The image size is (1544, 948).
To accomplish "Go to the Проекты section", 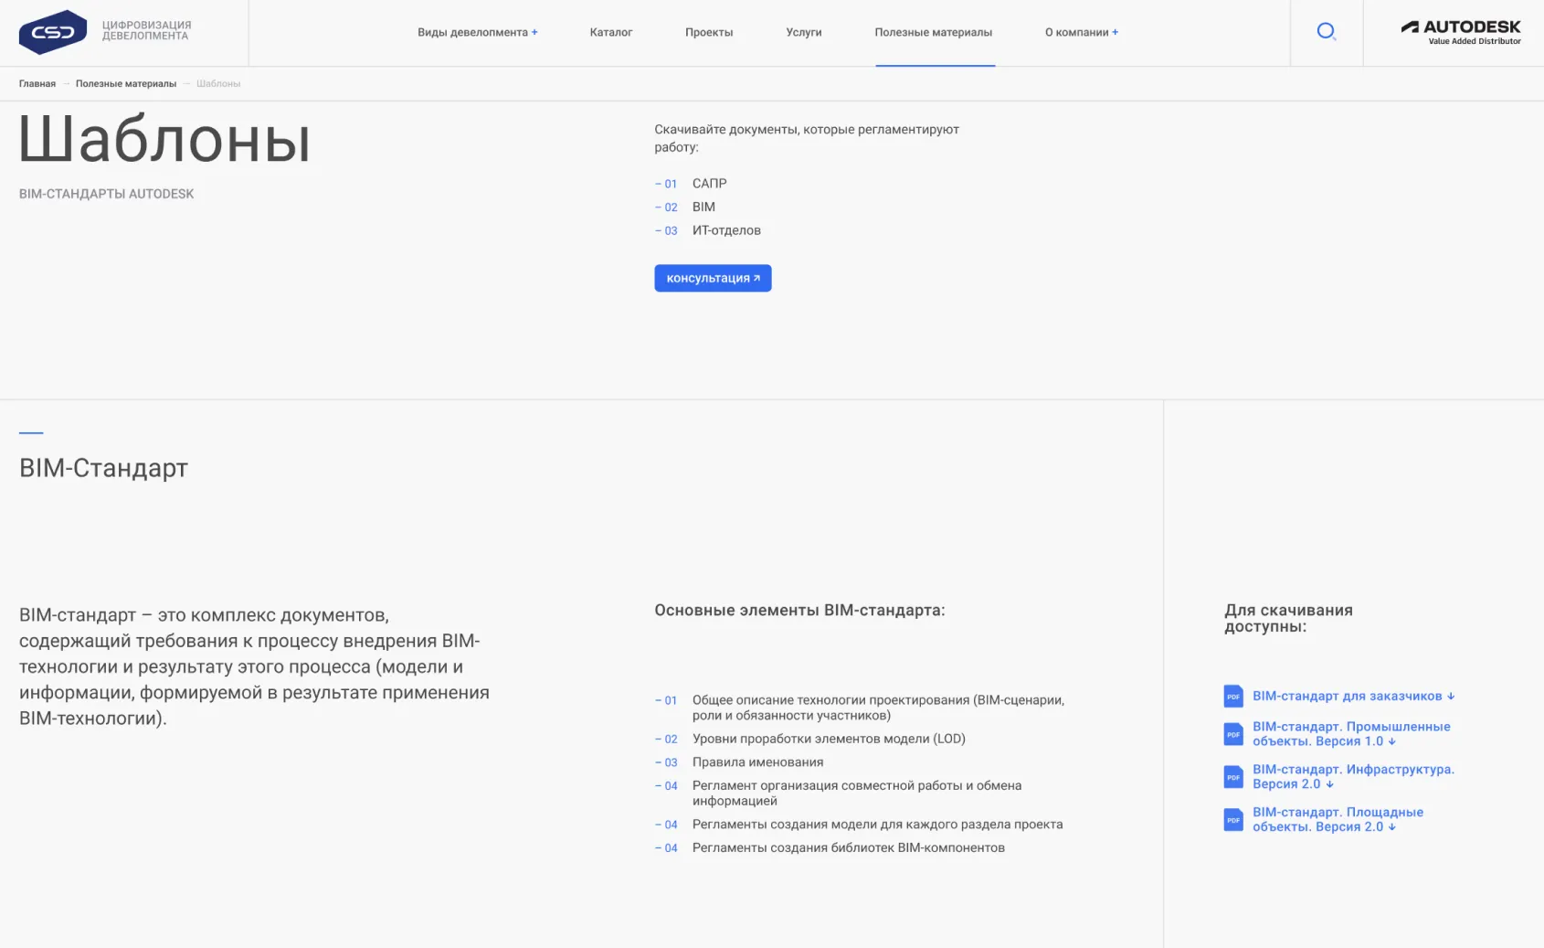I will point(709,32).
